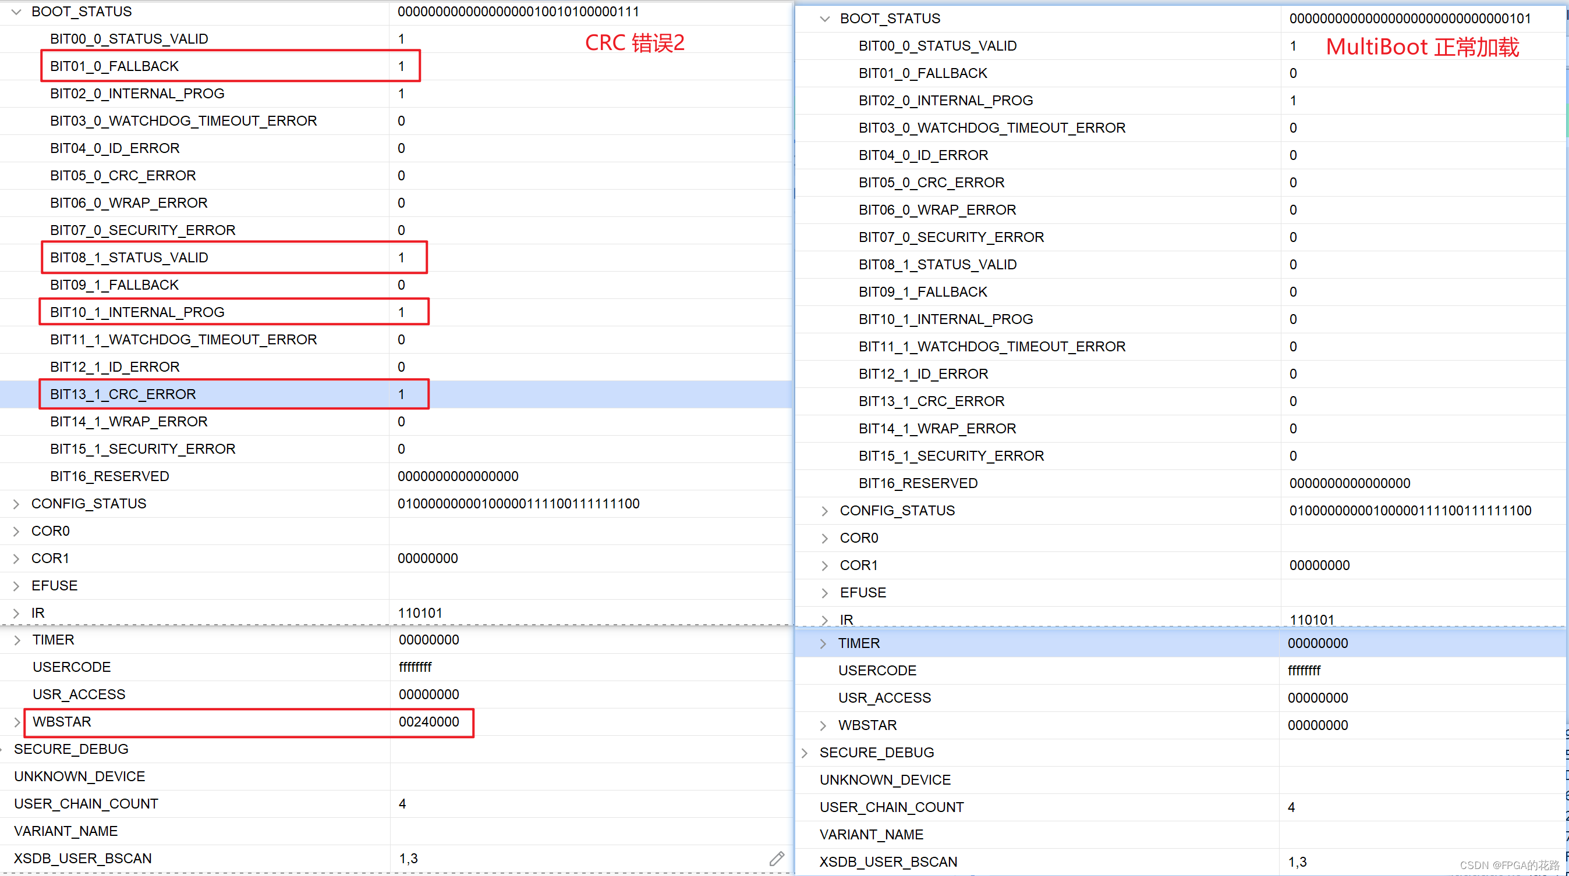
Task: Expand left CONFIG_STATUS row
Action: 16,504
